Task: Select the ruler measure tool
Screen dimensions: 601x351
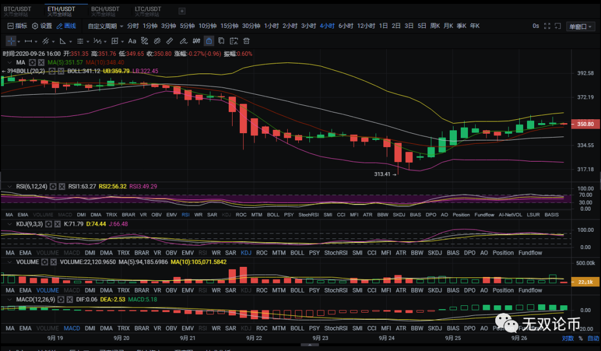Action: (169, 41)
